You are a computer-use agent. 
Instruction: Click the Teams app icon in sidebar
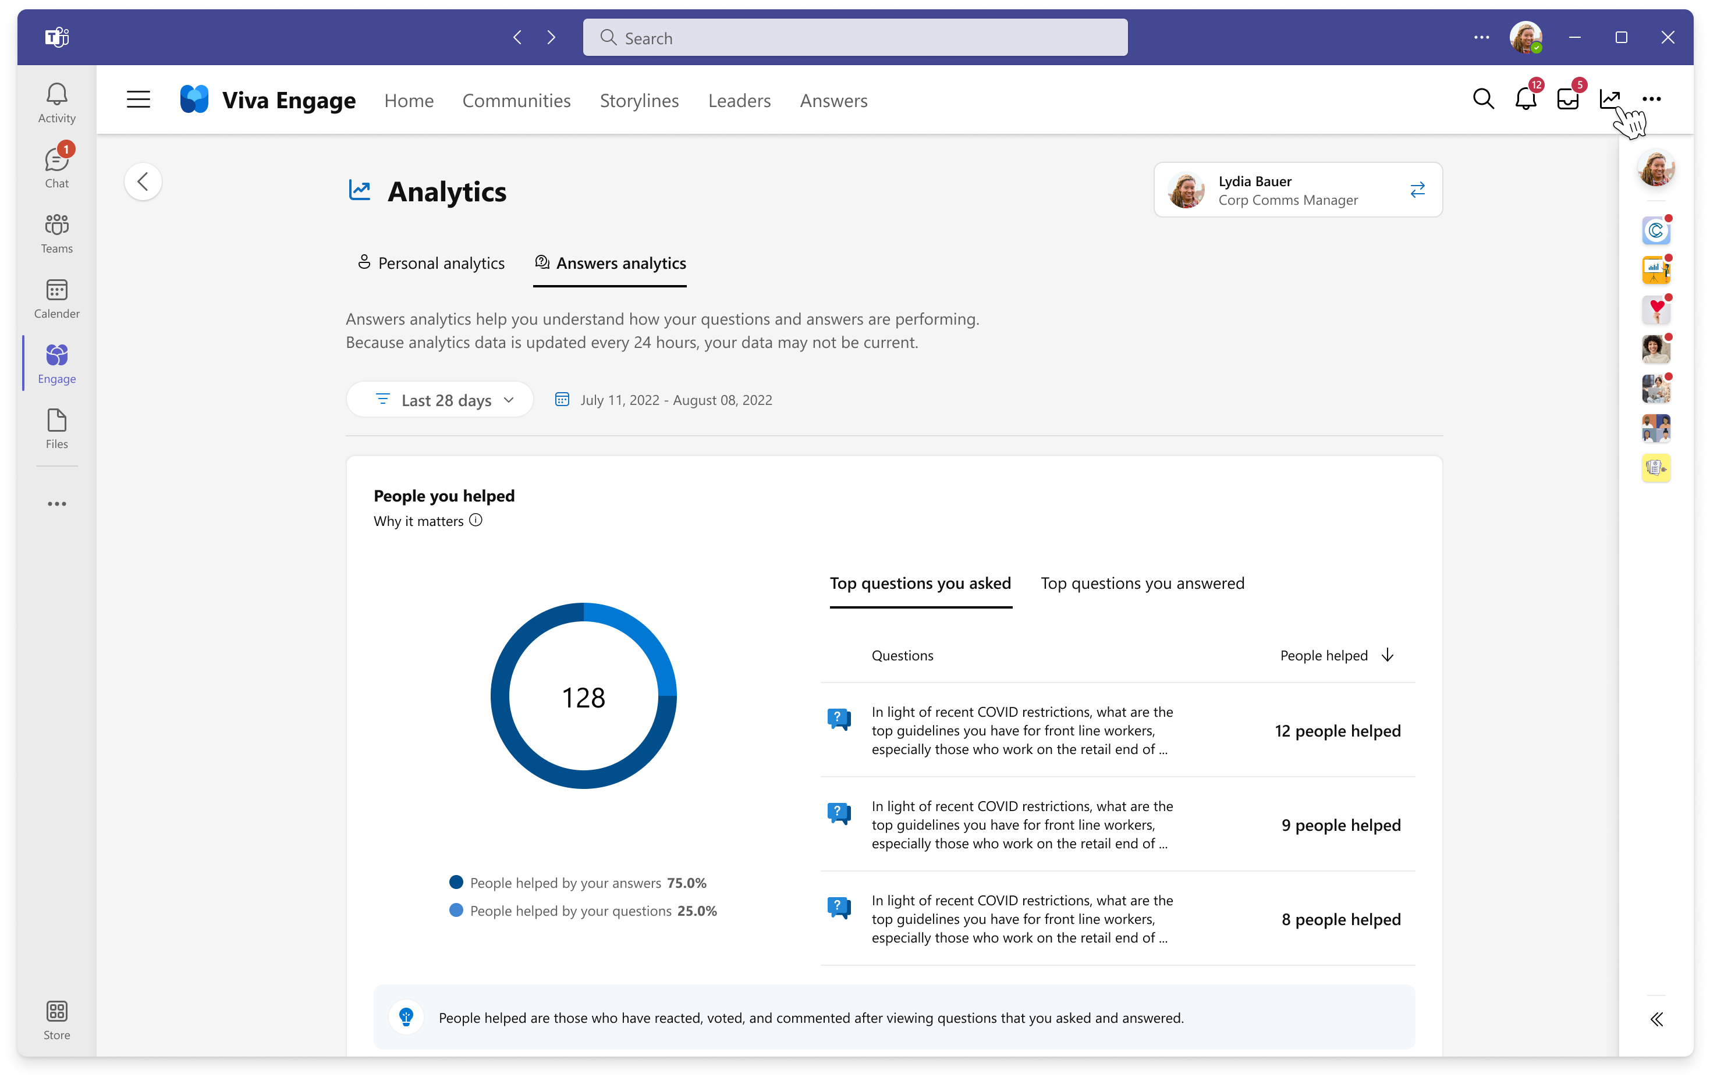click(56, 230)
